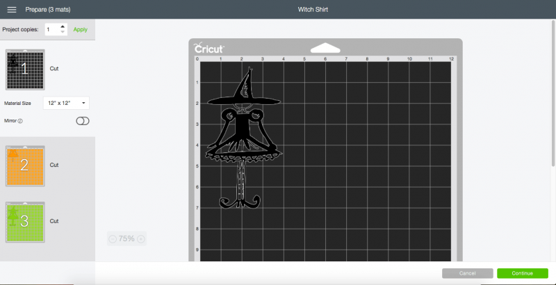Toggle the Mirror switch on
Screen dimensions: 556x285
click(83, 121)
